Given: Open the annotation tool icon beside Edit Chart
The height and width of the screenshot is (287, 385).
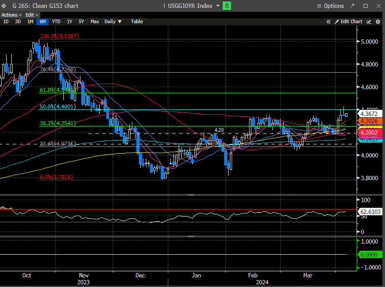Looking at the screenshot, I should point(369,21).
